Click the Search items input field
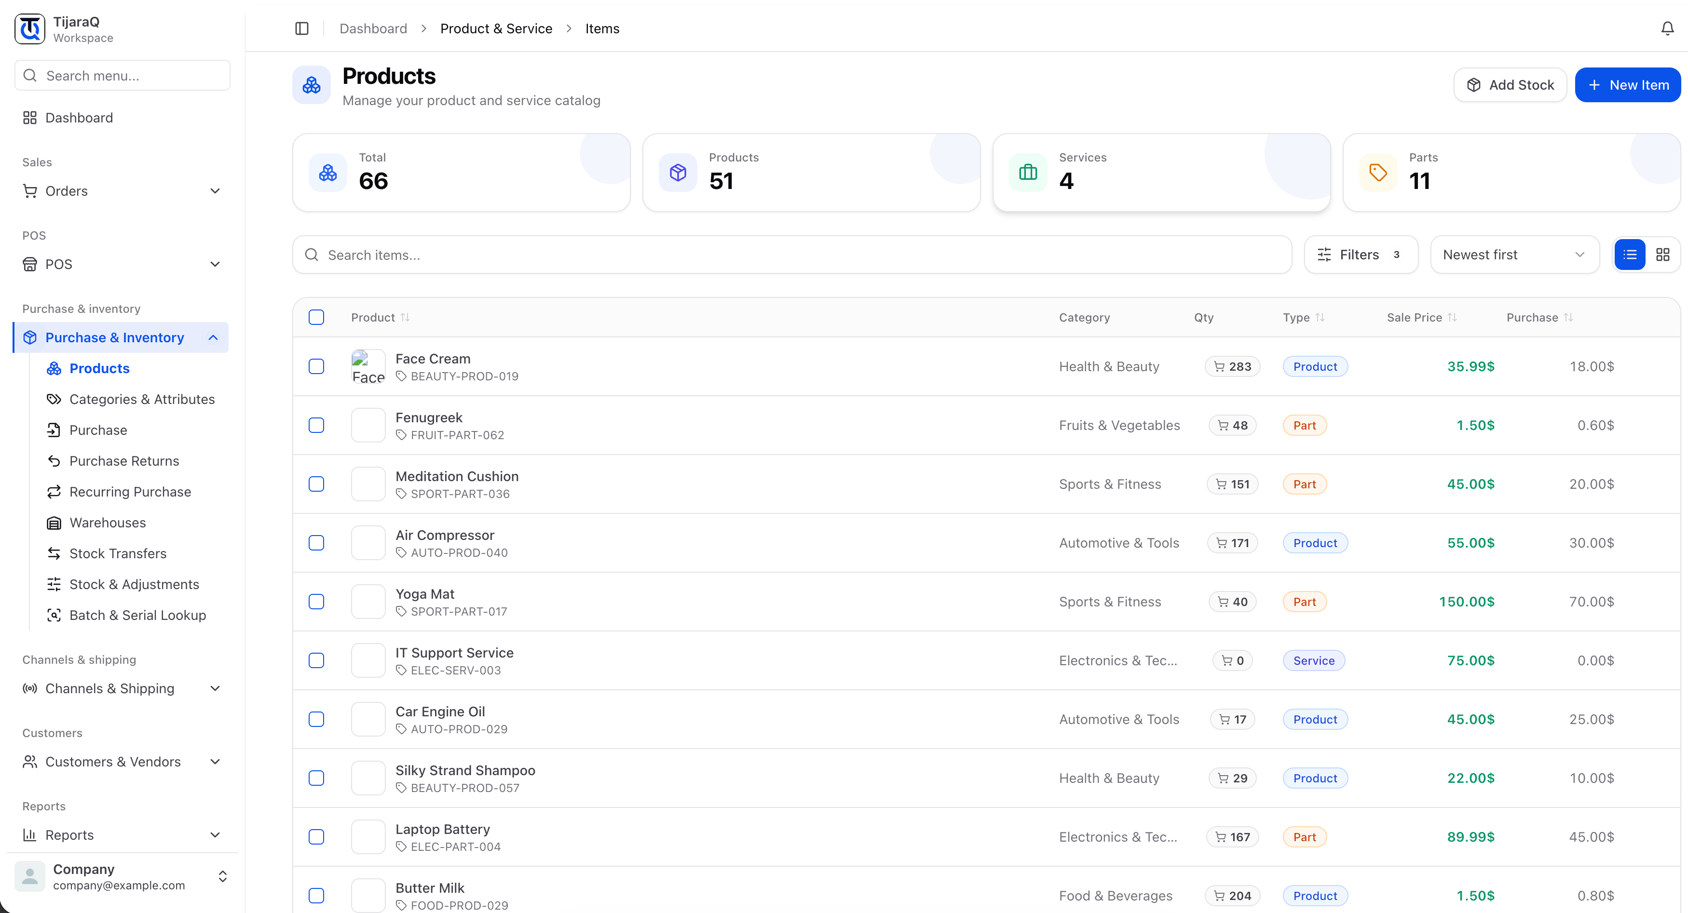This screenshot has height=913, width=1688. [x=792, y=255]
